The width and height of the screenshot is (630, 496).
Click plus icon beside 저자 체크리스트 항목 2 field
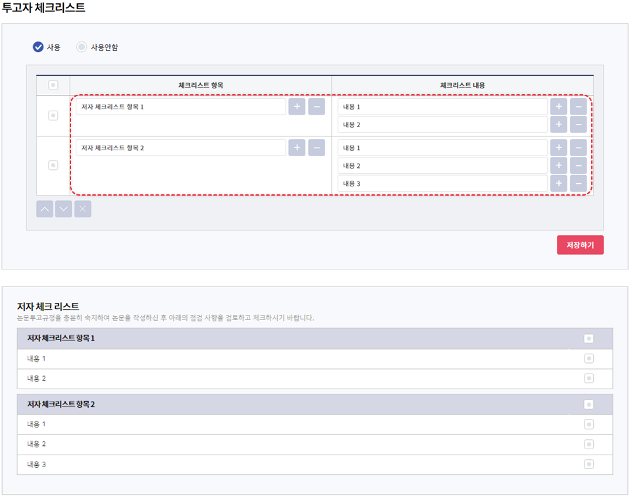(x=297, y=148)
